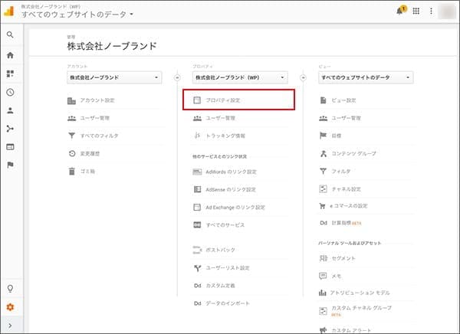460x334 pixels.
Task: Click the blurred profile avatar in the top bar
Action: pyautogui.click(x=447, y=11)
